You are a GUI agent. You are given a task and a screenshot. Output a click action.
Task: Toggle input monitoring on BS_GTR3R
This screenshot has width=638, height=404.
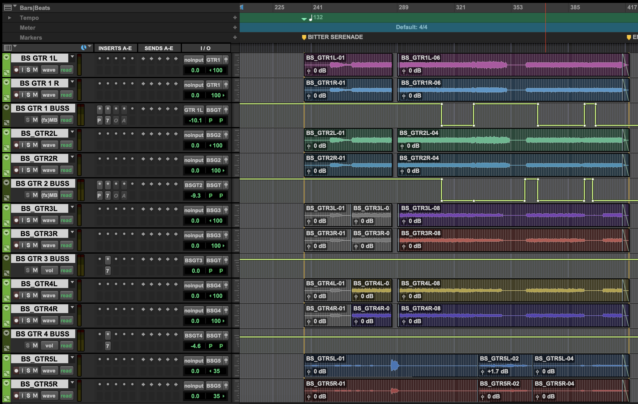point(22,245)
